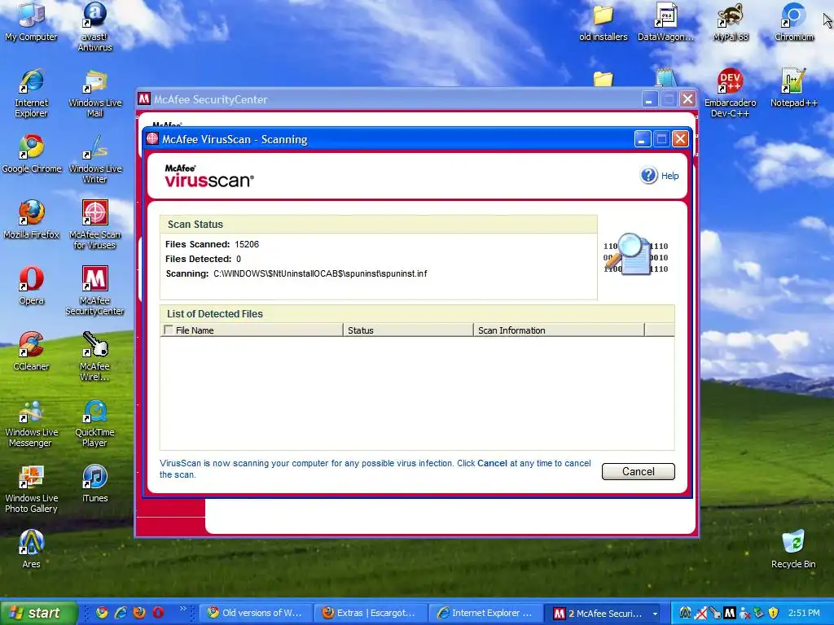Click the McAfee VirusScan title bar icon
The width and height of the screenshot is (834, 625).
152,139
